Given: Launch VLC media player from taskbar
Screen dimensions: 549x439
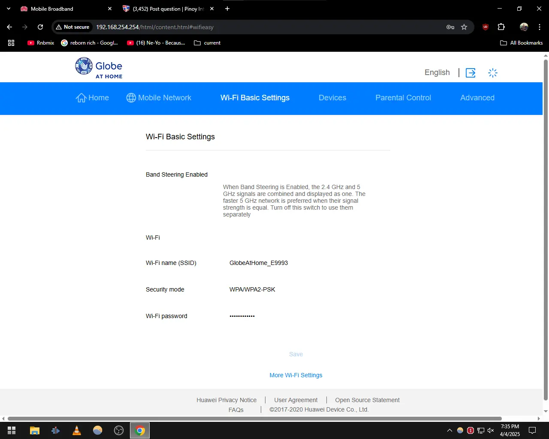Looking at the screenshot, I should tap(77, 430).
